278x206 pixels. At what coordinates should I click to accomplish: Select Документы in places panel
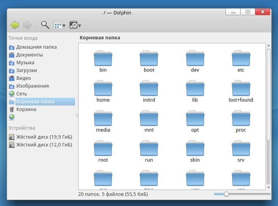tap(29, 55)
